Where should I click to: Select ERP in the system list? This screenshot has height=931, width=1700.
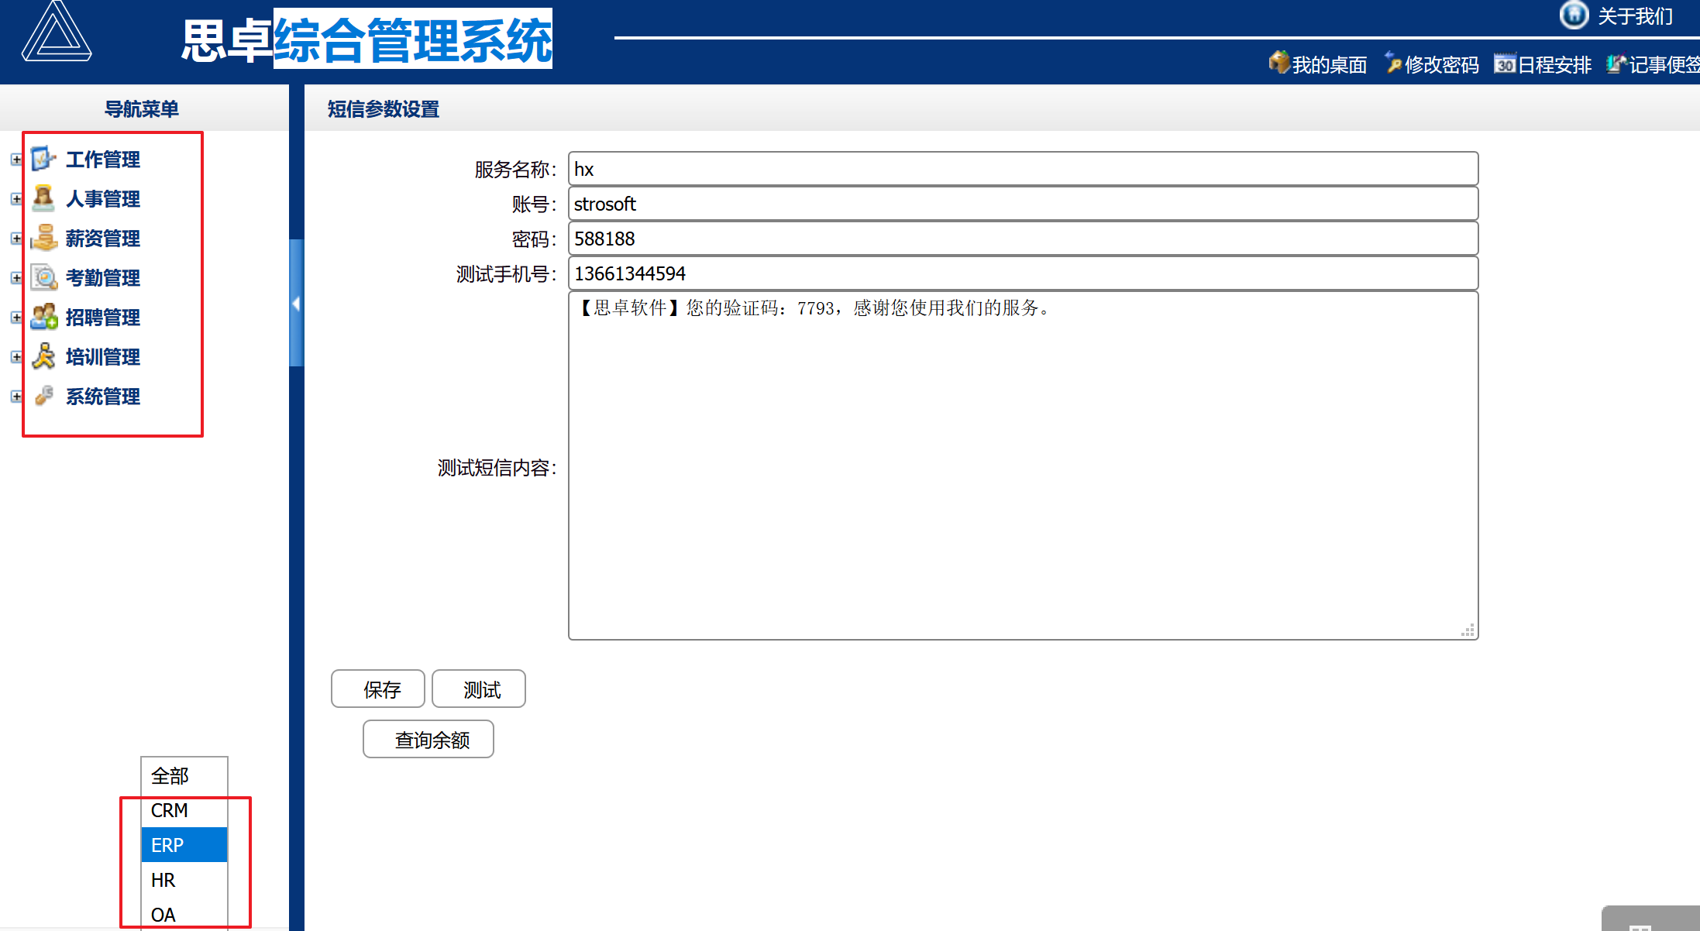[x=184, y=845]
